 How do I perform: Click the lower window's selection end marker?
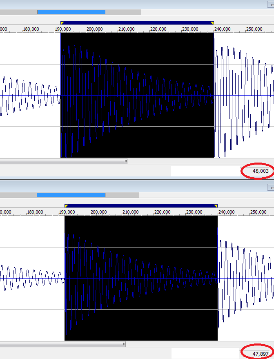click(x=216, y=206)
